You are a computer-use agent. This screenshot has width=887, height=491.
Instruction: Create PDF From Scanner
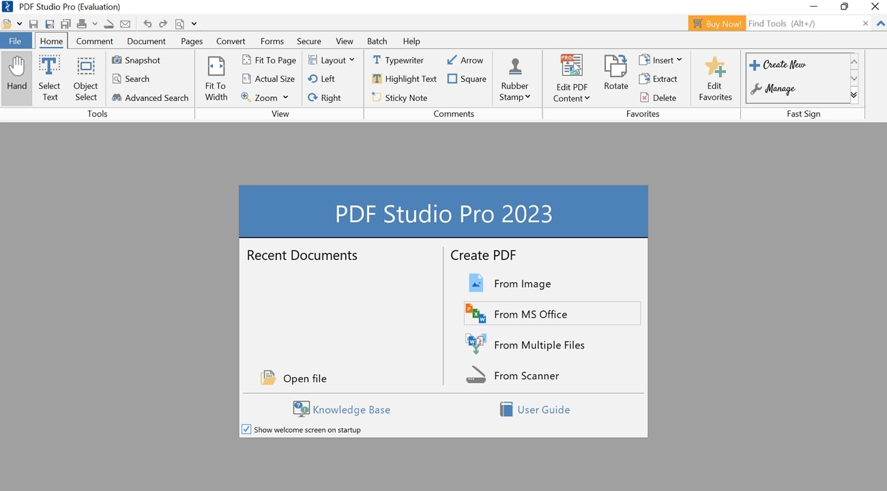[x=552, y=376]
